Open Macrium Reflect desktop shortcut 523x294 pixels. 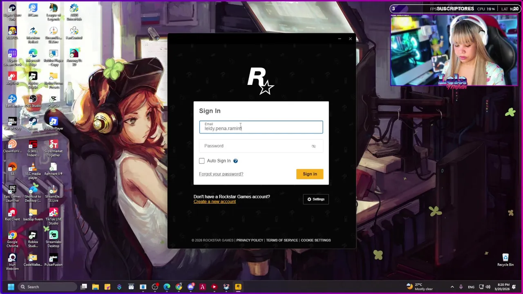[x=33, y=35]
